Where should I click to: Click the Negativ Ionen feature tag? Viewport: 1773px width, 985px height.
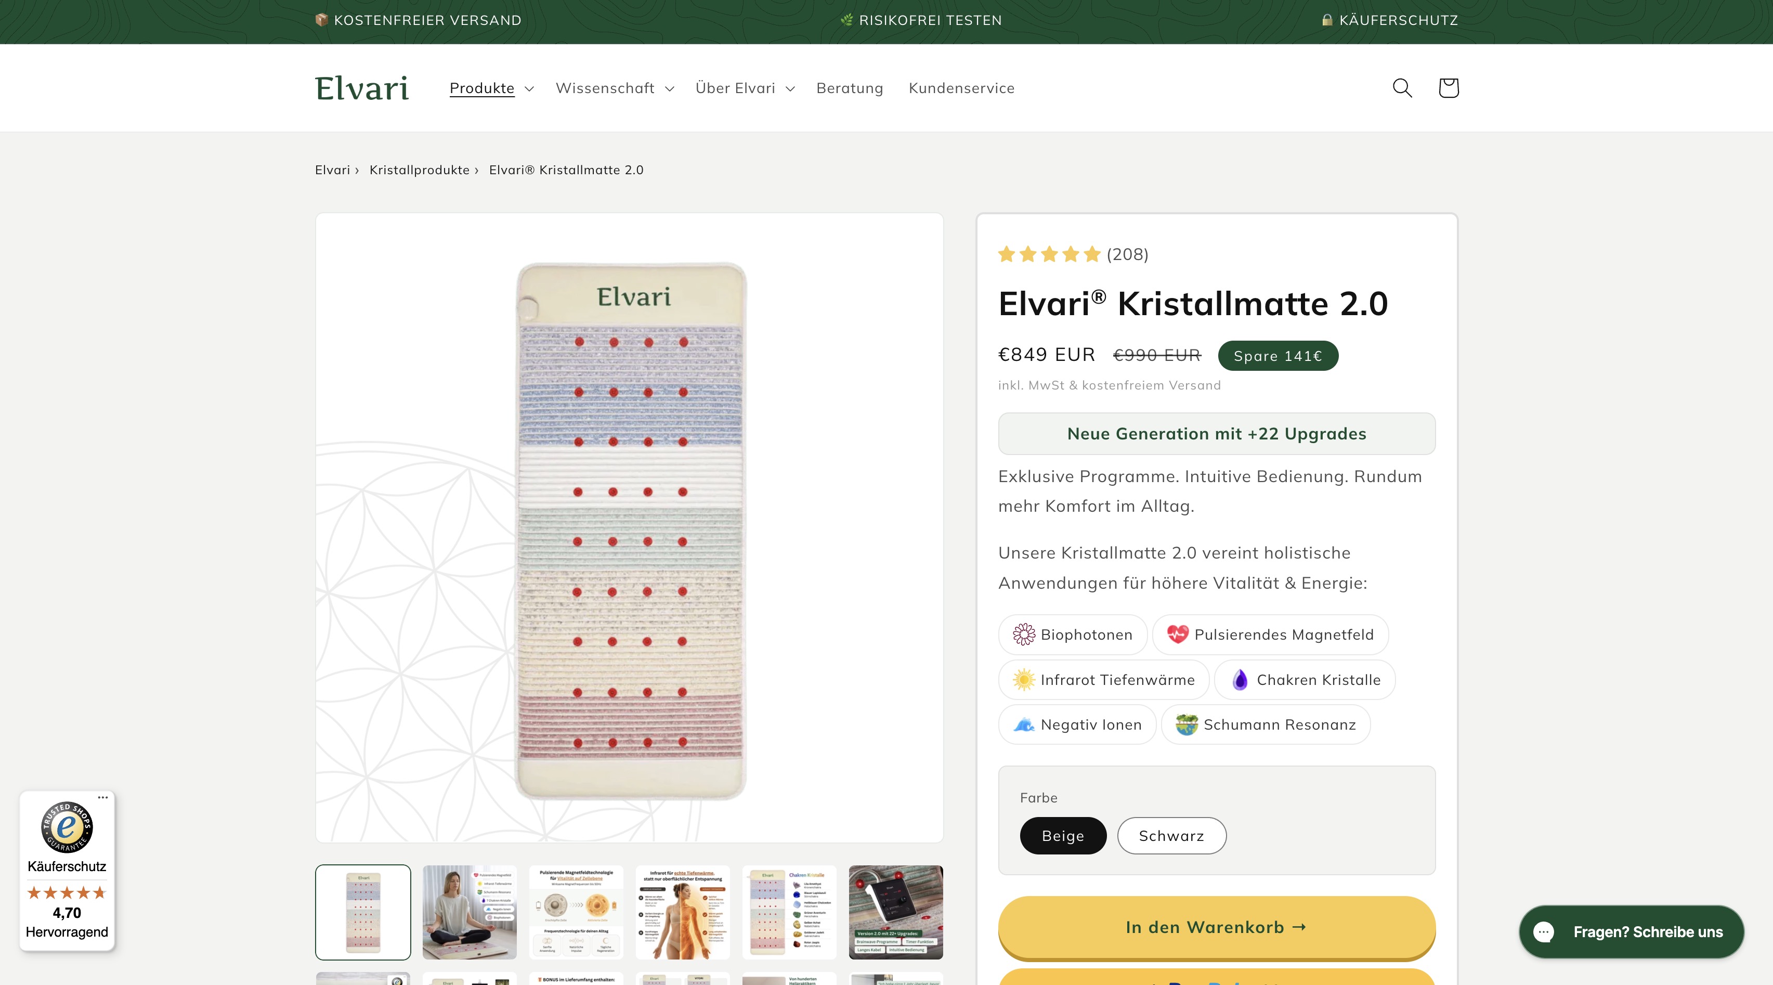[x=1077, y=725]
